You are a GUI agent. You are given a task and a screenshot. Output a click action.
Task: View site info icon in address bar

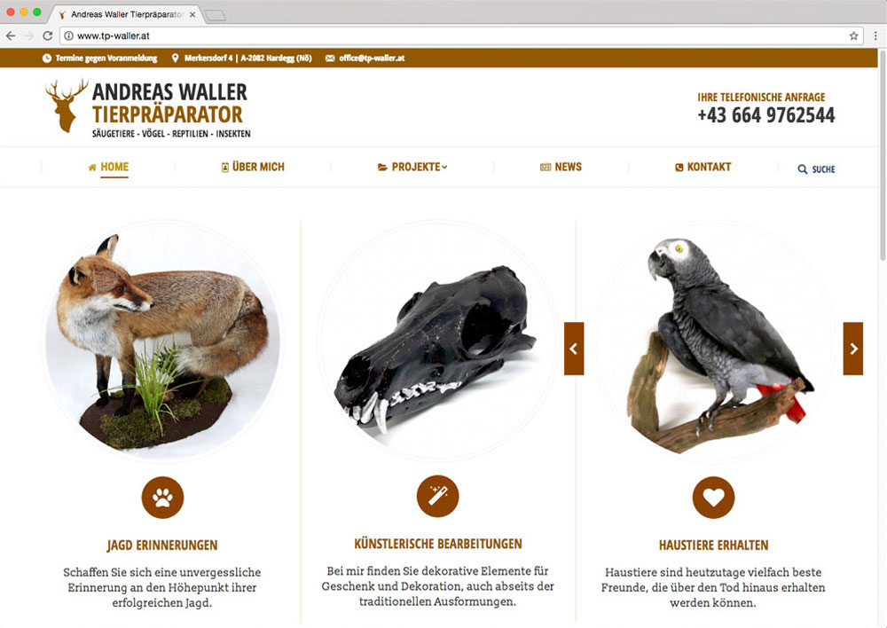[68, 36]
